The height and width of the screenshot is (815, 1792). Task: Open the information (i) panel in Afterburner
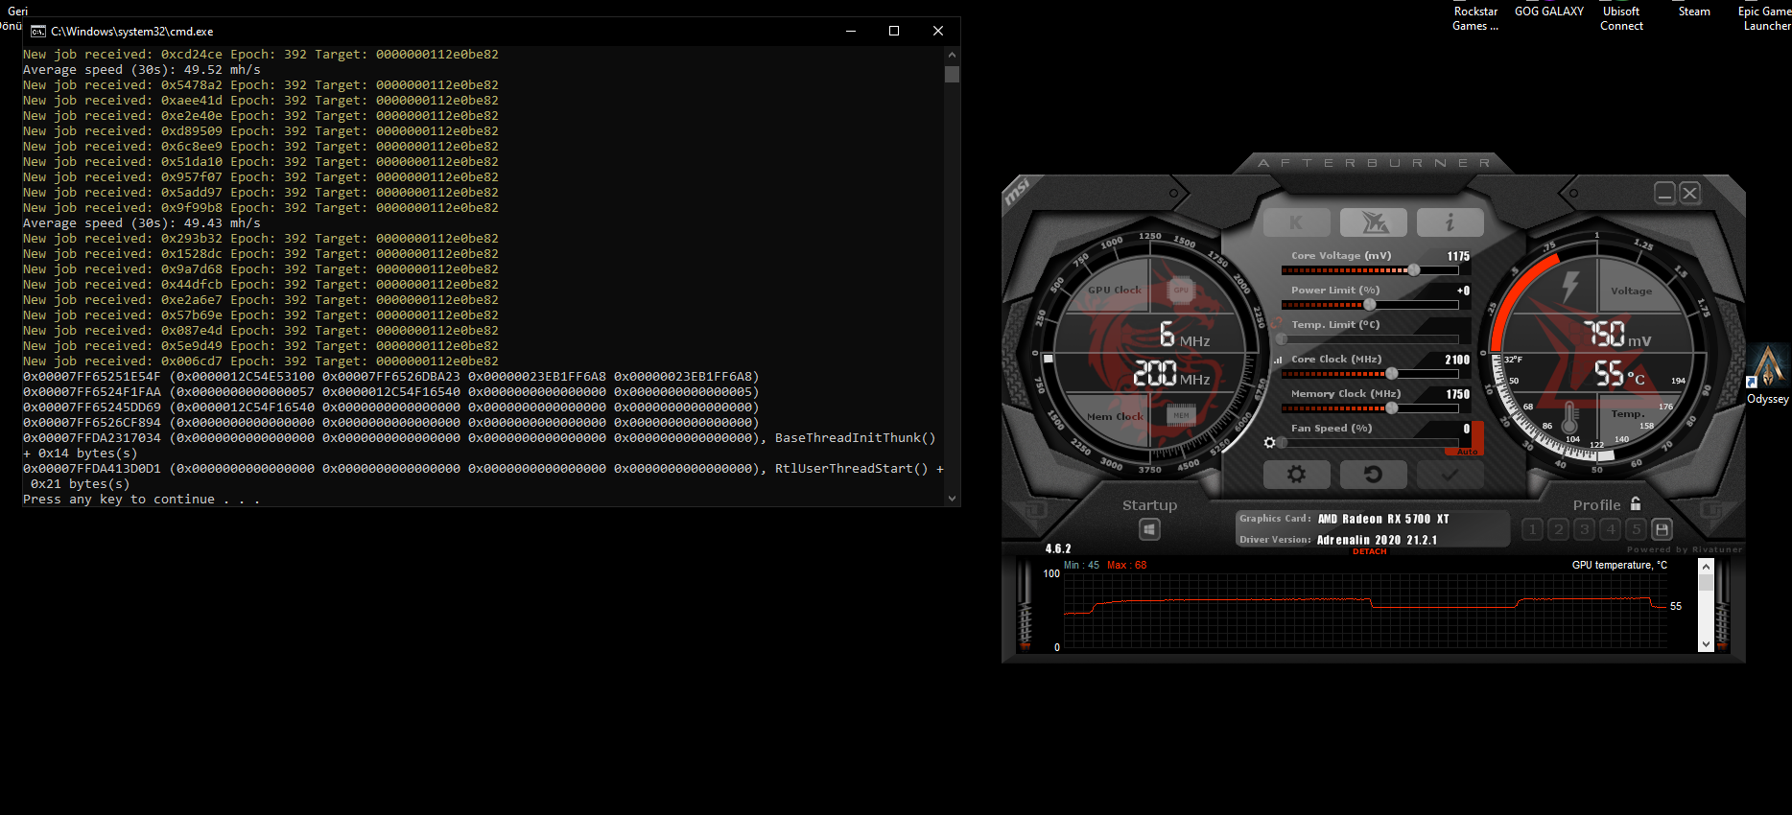pyautogui.click(x=1450, y=222)
